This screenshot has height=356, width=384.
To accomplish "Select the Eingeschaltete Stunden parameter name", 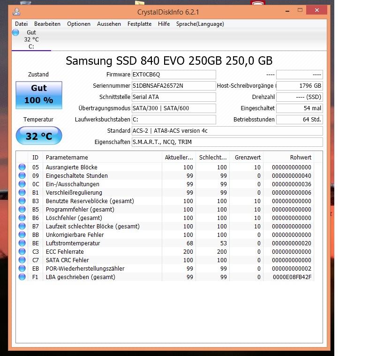I will point(76,176).
